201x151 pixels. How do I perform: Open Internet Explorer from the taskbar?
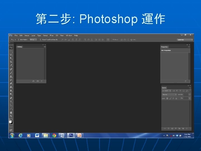[20, 135]
